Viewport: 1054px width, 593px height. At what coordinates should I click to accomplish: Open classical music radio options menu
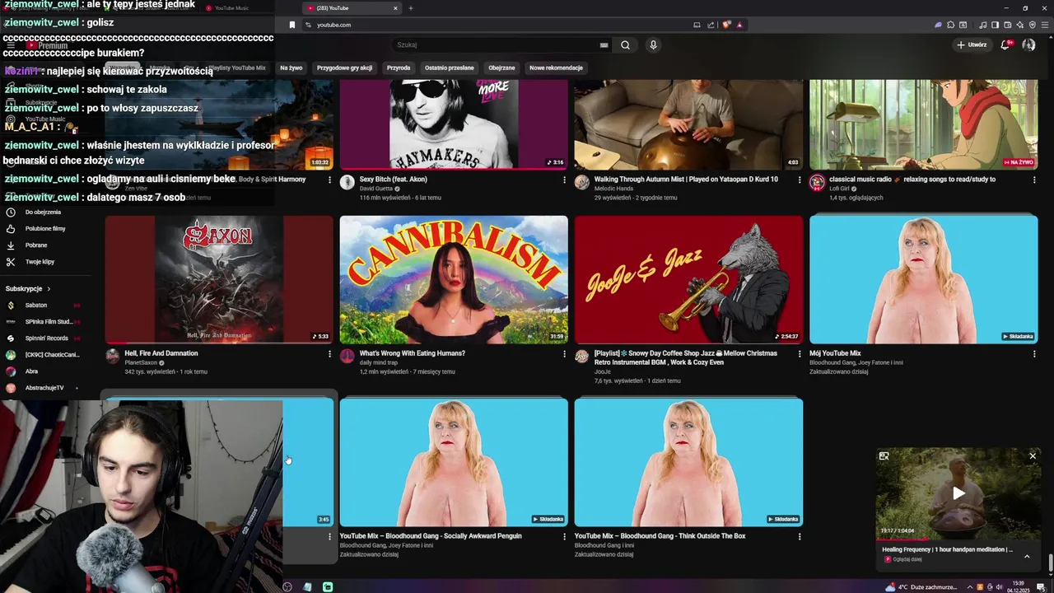tap(1034, 180)
